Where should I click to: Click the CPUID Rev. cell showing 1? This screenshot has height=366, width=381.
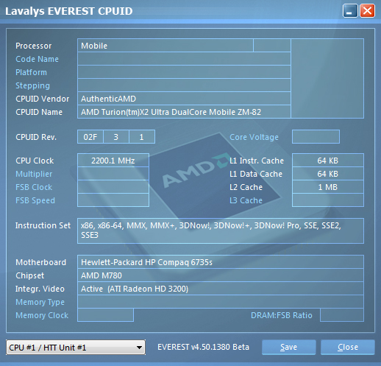coord(142,137)
